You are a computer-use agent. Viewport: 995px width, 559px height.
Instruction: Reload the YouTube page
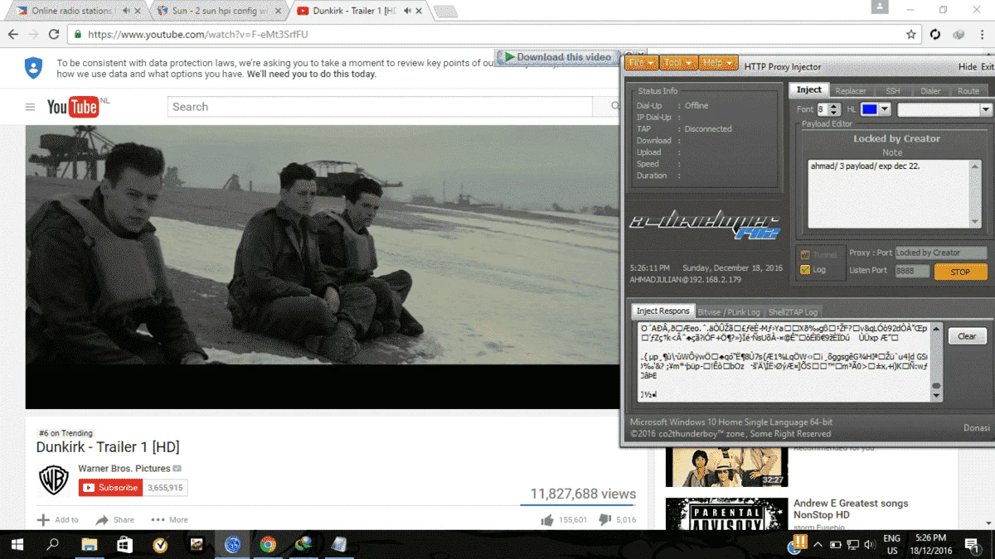pos(54,35)
